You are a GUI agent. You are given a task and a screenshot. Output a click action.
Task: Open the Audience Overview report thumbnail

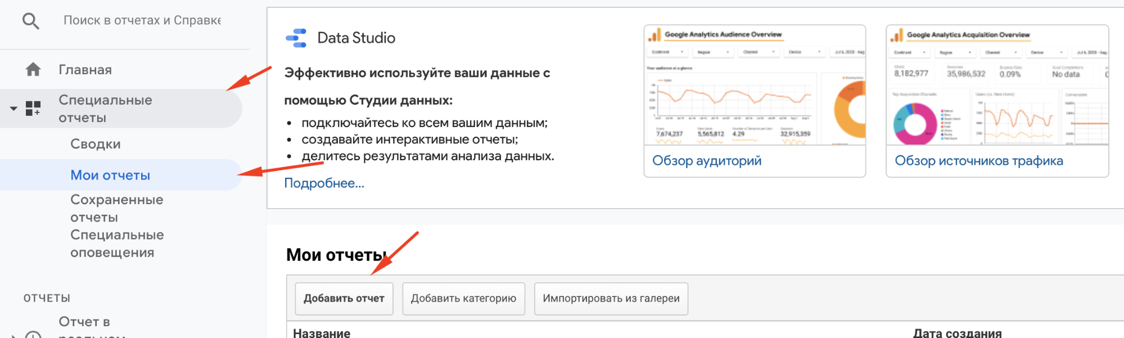click(x=755, y=85)
